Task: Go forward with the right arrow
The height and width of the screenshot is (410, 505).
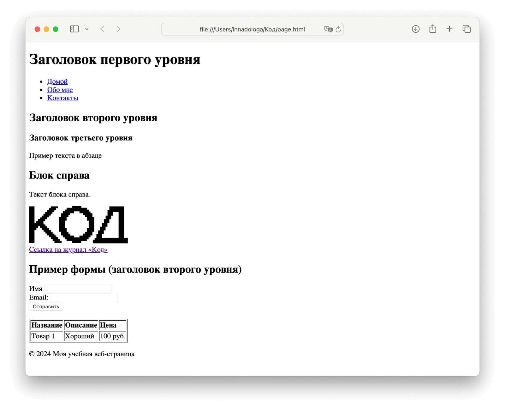Action: pos(118,29)
